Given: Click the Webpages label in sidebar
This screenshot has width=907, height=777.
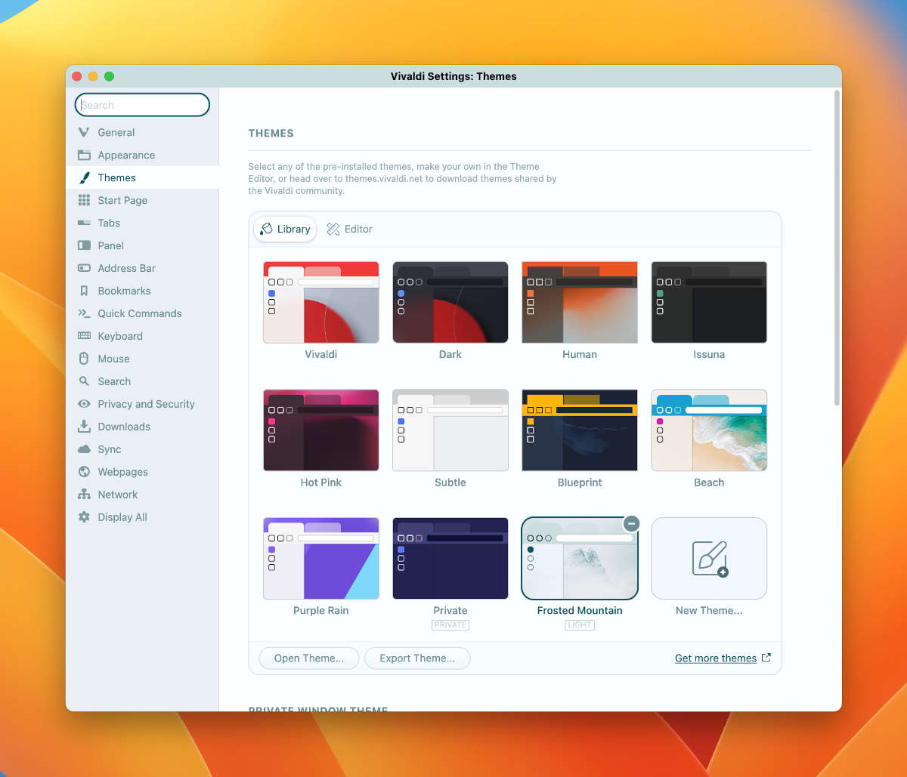Looking at the screenshot, I should tap(123, 472).
